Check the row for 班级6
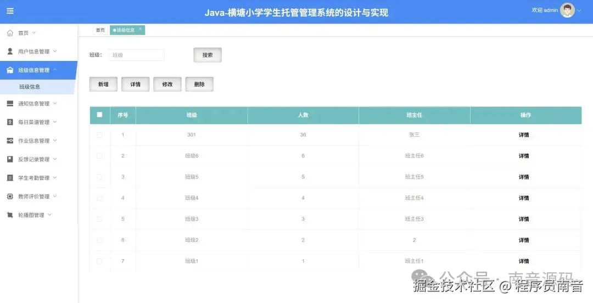Screen dimensions: 593x303 tap(99, 156)
